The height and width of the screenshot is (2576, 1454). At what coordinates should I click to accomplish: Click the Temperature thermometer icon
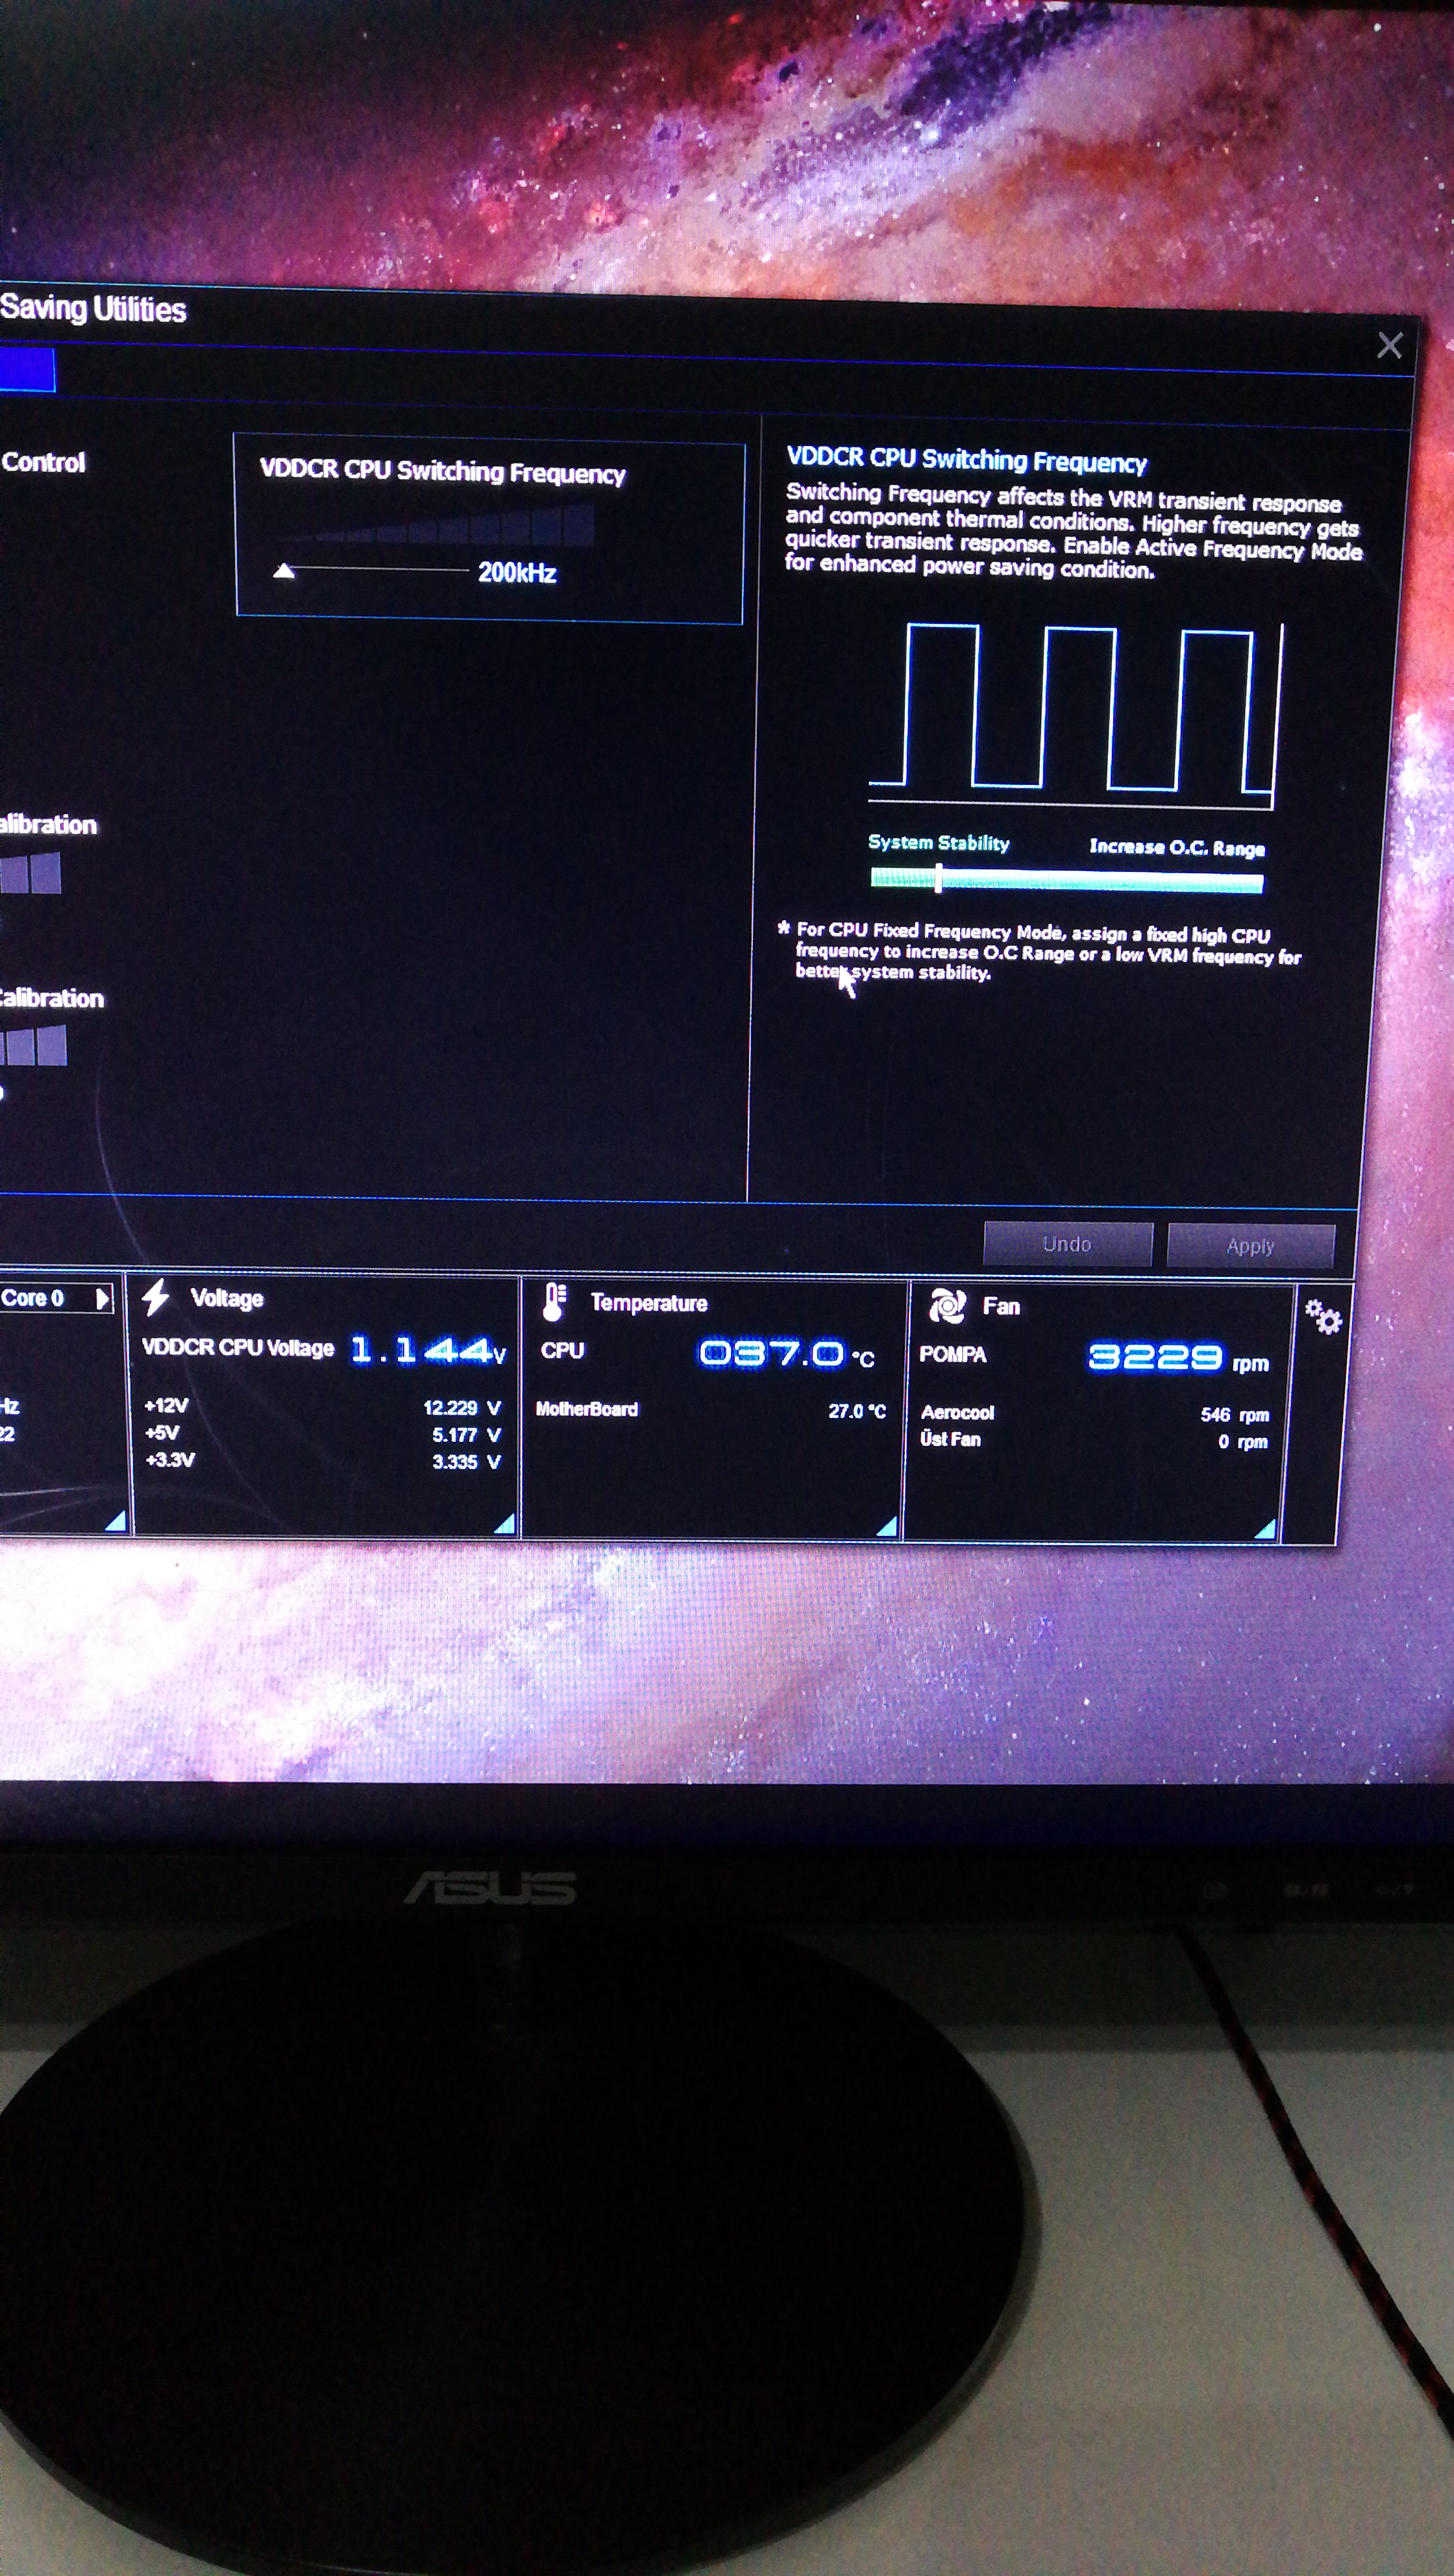(554, 1302)
